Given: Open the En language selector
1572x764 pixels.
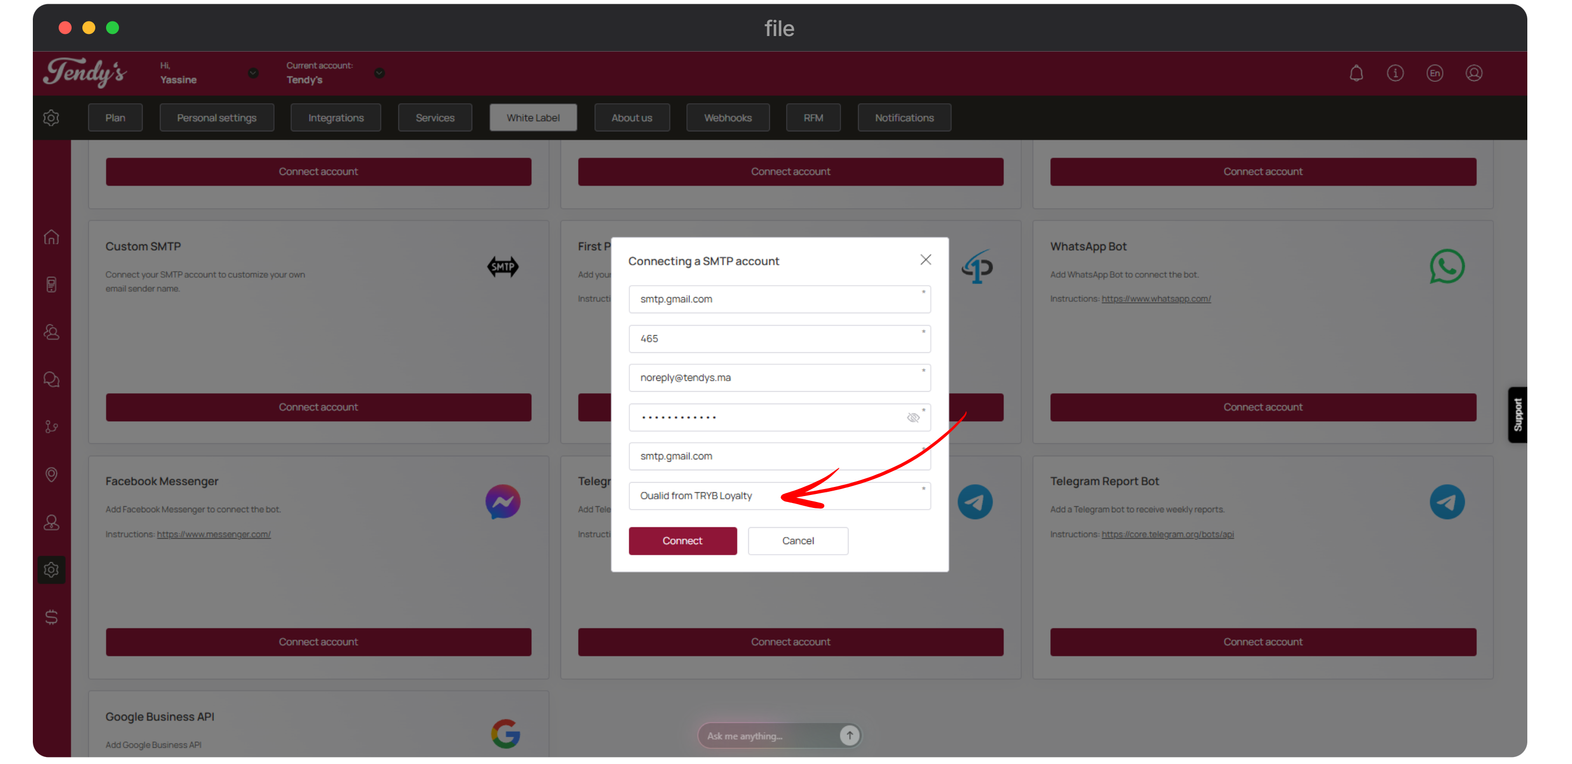Looking at the screenshot, I should (x=1434, y=73).
